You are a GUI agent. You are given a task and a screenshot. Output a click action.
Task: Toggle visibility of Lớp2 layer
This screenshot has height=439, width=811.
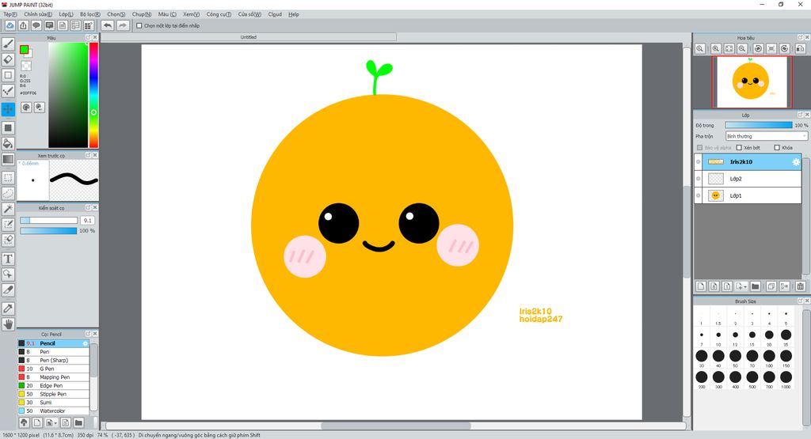click(x=699, y=179)
